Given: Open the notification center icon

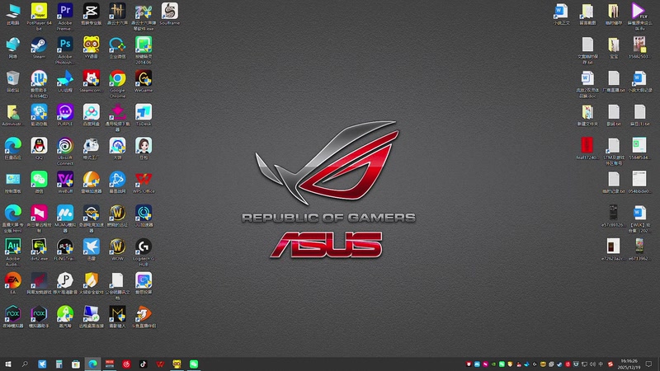Looking at the screenshot, I should click(x=648, y=364).
